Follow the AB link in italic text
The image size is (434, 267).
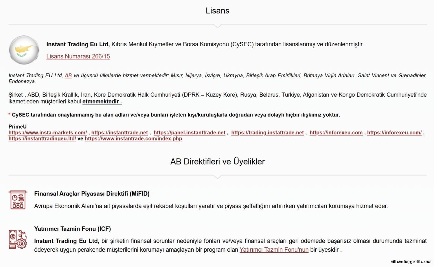[x=68, y=76]
